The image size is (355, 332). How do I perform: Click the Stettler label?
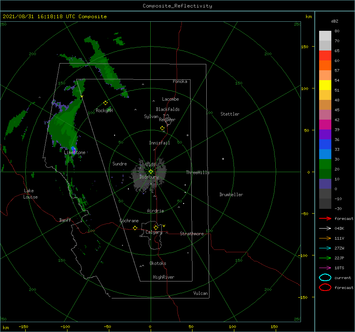point(230,114)
